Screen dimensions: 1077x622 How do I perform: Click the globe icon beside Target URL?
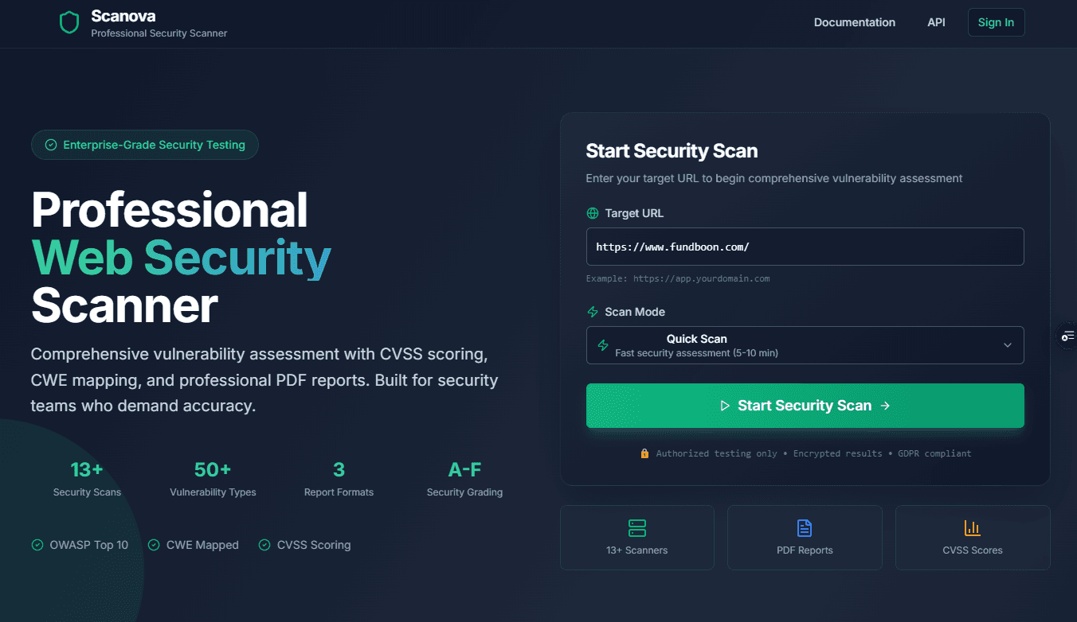point(592,213)
